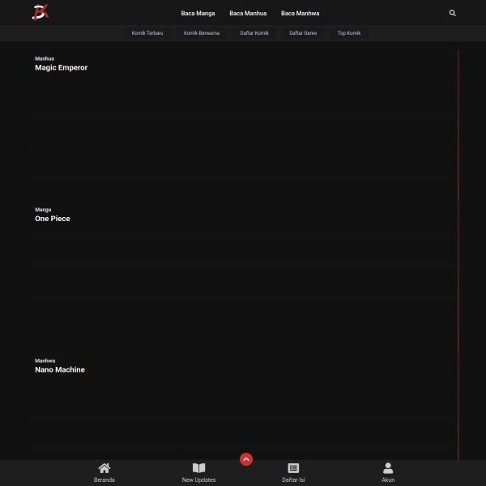This screenshot has height=486, width=486.
Task: Click the red vertical scrollbar on right
Action: click(x=458, y=243)
